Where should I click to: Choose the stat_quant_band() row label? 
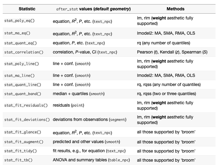[23, 94]
